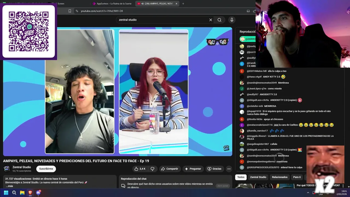The image size is (350, 197).
Task: Switch to the AppSorteos Ruleta tab
Action: [x=112, y=4]
